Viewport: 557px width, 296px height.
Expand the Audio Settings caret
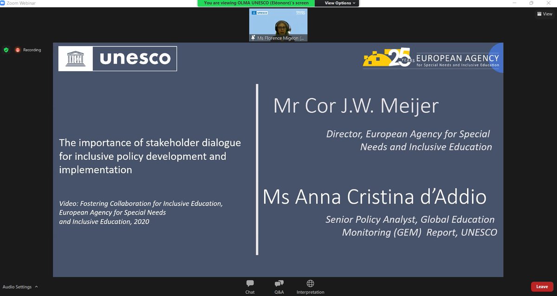36,287
